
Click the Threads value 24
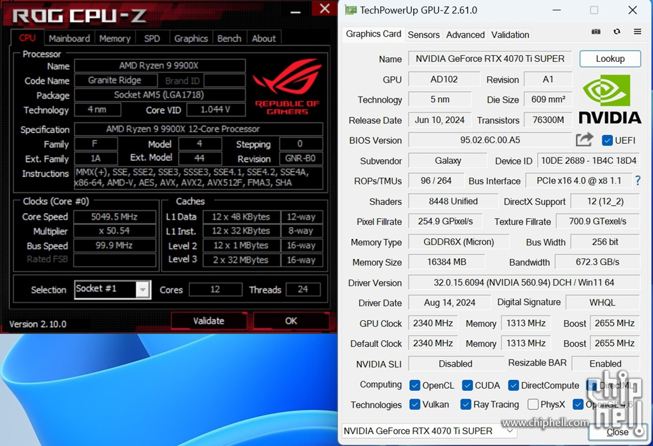(x=303, y=290)
